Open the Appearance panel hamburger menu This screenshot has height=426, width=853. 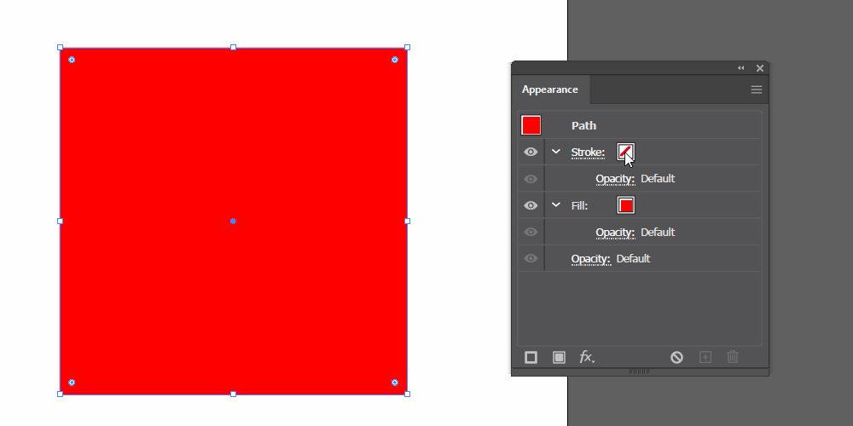point(757,89)
